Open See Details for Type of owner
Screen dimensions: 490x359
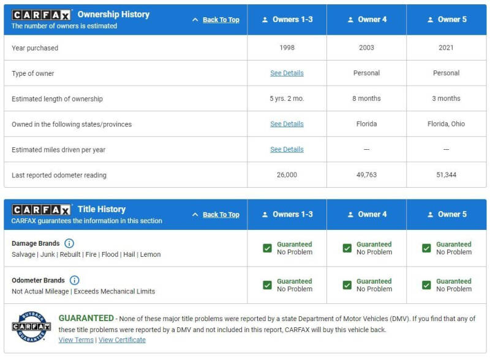pos(287,73)
